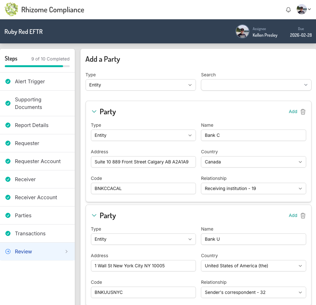This screenshot has height=305, width=316.
Task: Click the BNKCCACAL code field
Action: tap(143, 188)
